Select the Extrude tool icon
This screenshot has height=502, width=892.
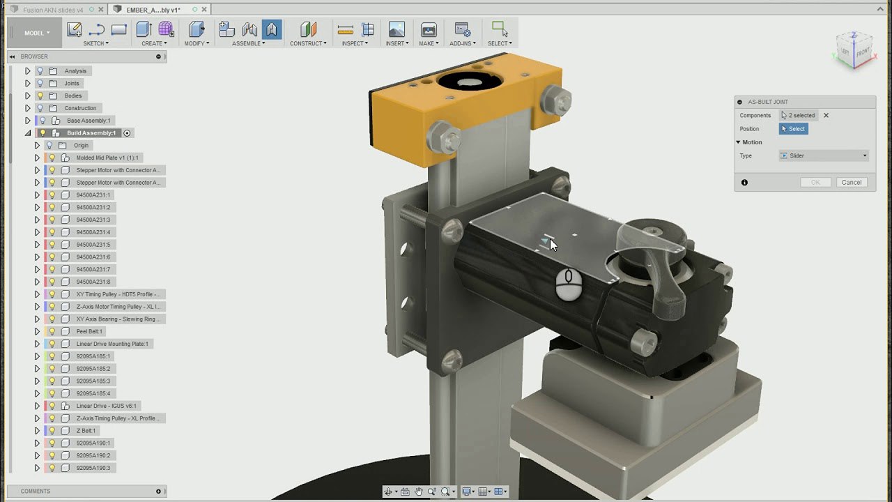pyautogui.click(x=144, y=29)
